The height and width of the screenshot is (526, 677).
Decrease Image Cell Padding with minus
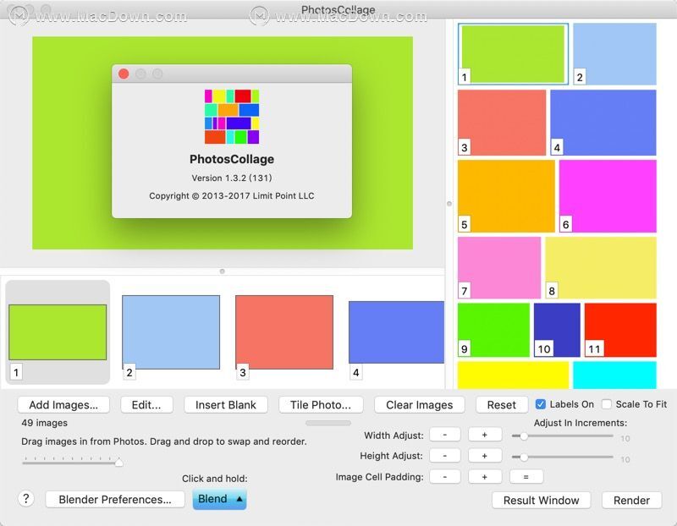(x=445, y=477)
